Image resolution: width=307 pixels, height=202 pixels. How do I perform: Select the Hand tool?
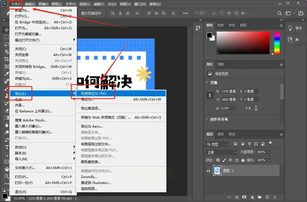tap(6, 169)
